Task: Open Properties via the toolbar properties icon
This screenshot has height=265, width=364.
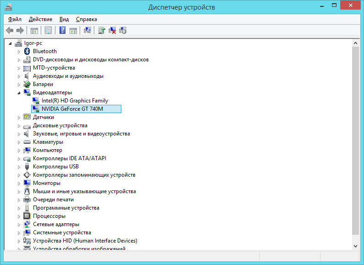Action: (x=48, y=30)
